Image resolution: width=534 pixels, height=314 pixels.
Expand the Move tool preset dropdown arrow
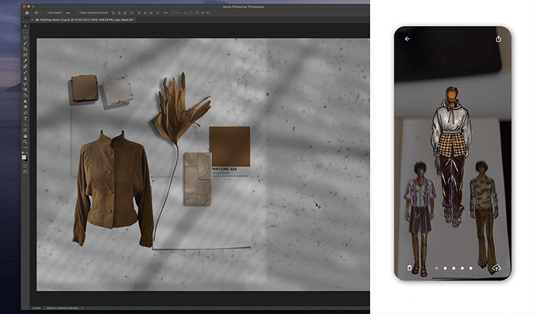(41, 13)
